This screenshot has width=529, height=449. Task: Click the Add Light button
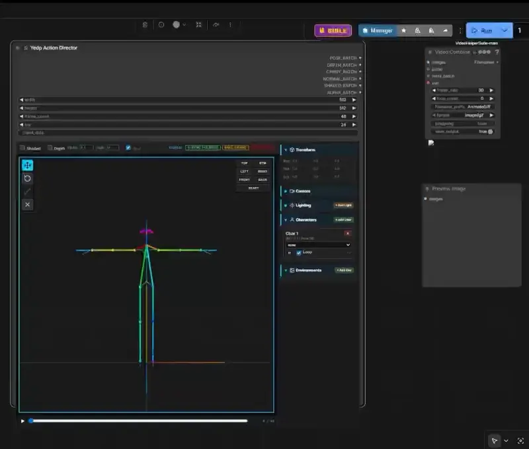click(x=343, y=205)
